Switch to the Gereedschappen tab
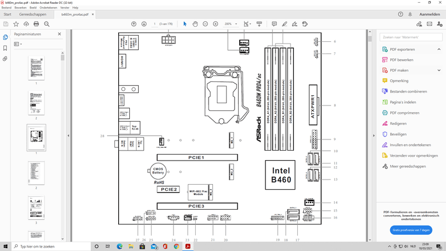 pyautogui.click(x=33, y=15)
